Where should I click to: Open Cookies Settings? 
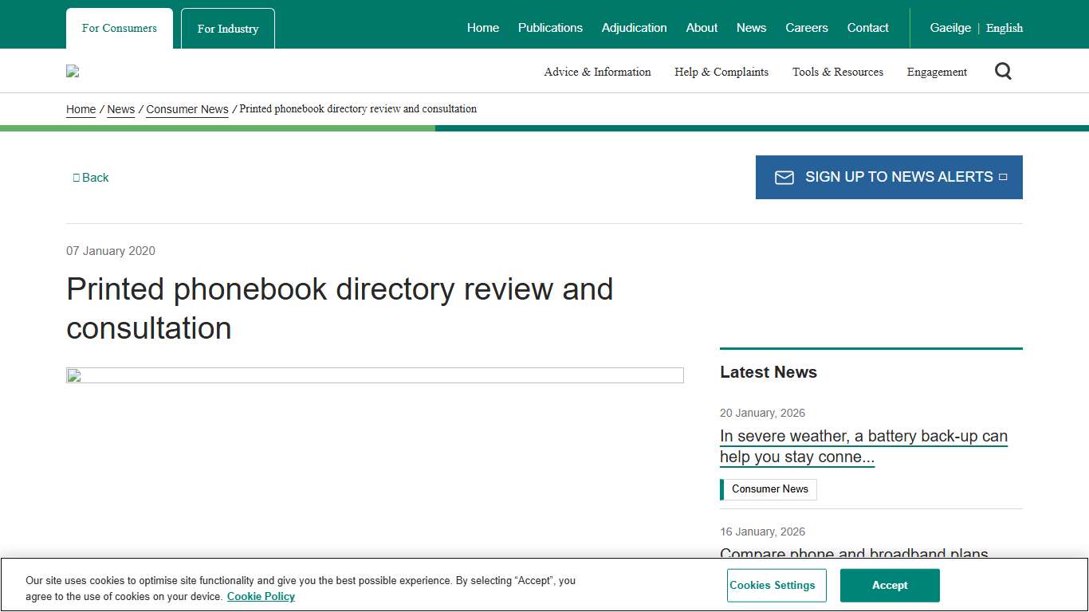click(776, 585)
